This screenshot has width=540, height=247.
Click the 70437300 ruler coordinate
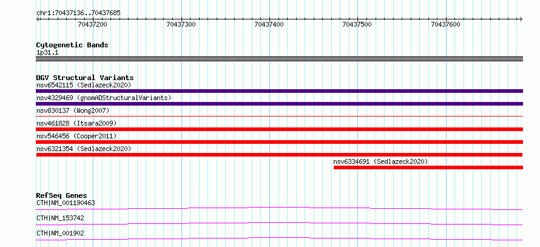click(181, 24)
